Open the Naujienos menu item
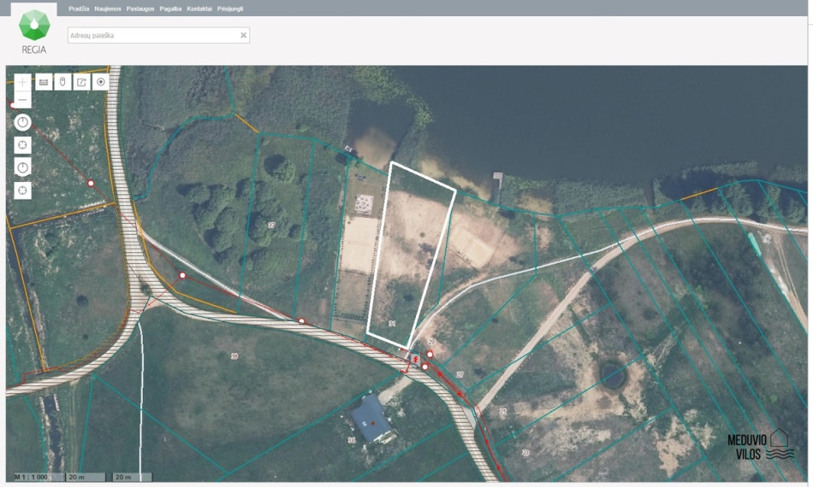Viewport: 813px width, 487px height. point(108,9)
